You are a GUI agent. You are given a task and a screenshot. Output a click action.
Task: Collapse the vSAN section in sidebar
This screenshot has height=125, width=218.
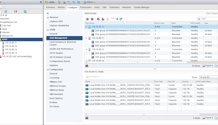pyautogui.click(x=48, y=30)
